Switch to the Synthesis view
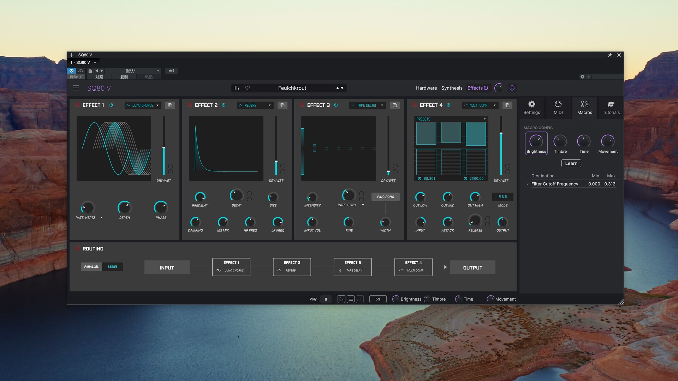 tap(452, 88)
